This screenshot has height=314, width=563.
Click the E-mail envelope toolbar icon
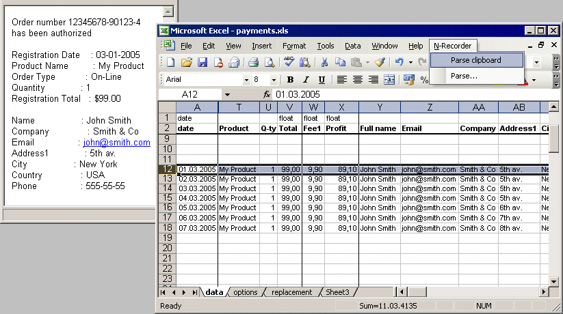click(x=234, y=62)
